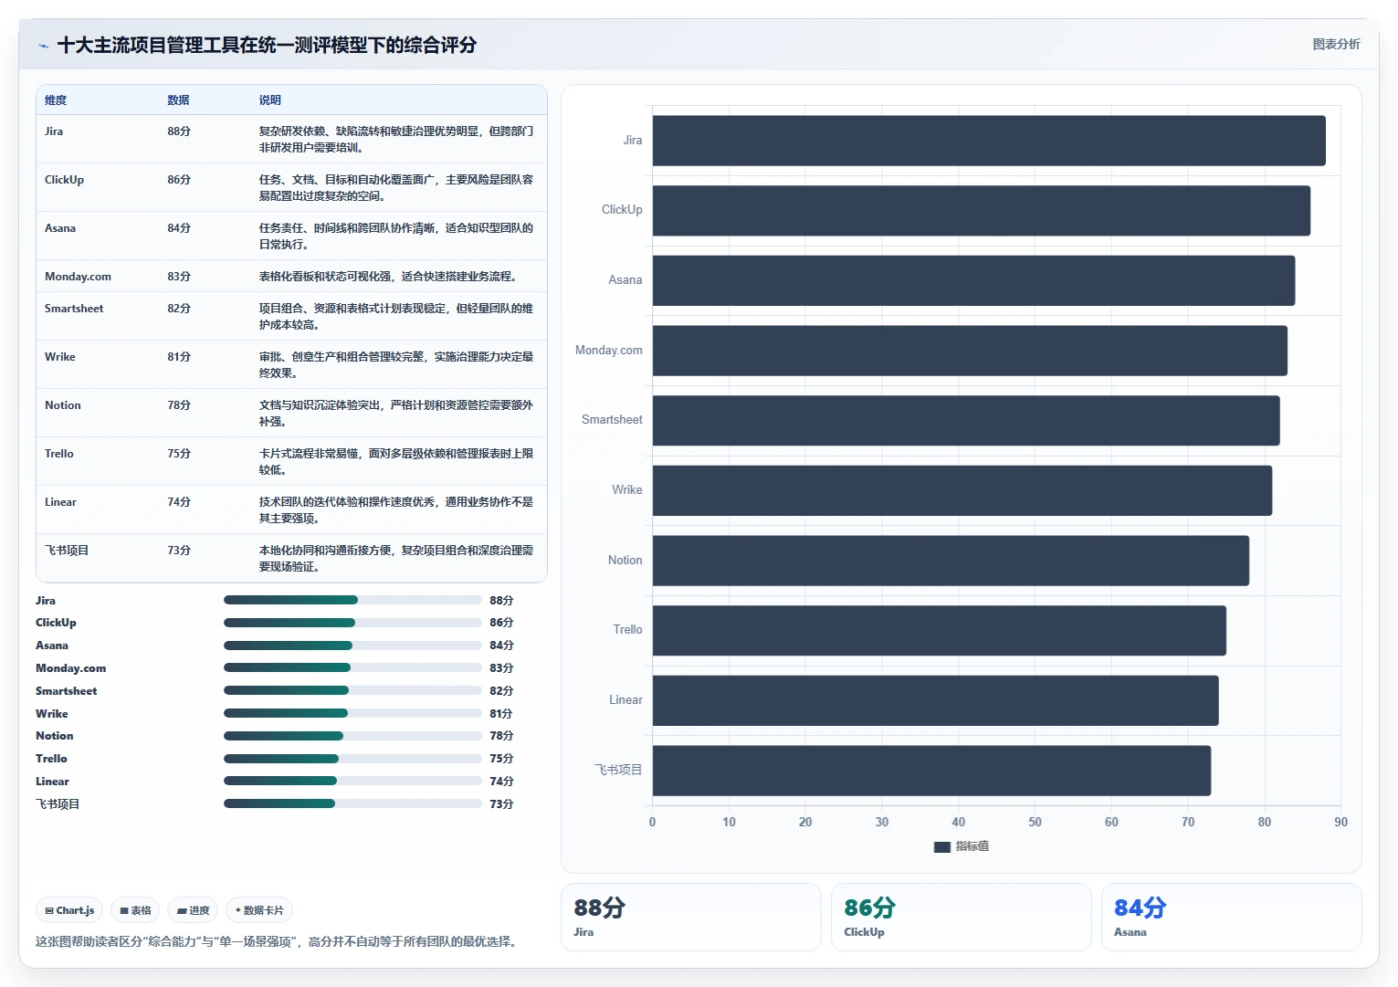This screenshot has width=1398, height=987.
Task: Click the Monday.com progress bar showing 83分
Action: [x=352, y=667]
